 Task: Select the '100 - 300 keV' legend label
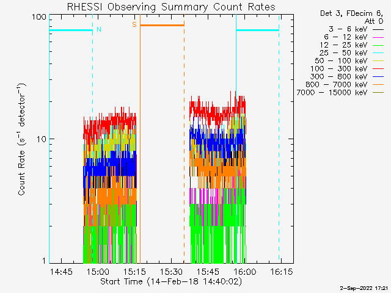point(338,69)
